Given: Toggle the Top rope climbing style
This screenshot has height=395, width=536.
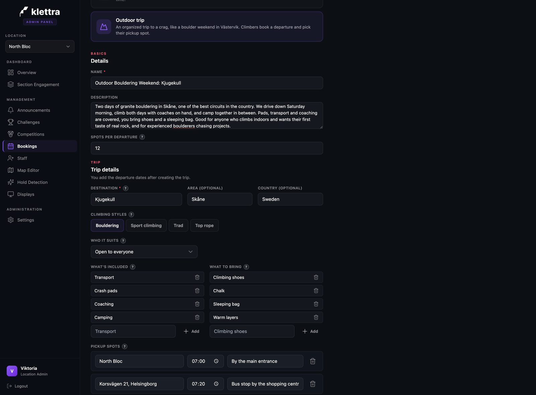Looking at the screenshot, I should [204, 225].
